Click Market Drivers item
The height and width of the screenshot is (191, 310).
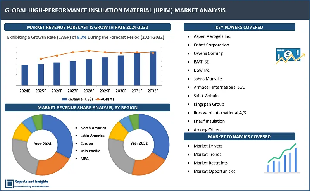click(208, 146)
